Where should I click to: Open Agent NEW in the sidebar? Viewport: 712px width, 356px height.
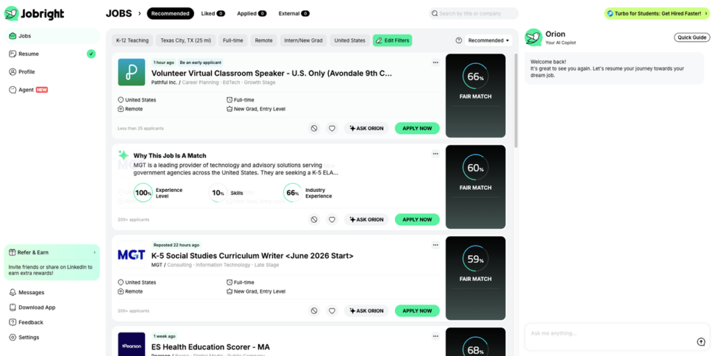pyautogui.click(x=51, y=90)
